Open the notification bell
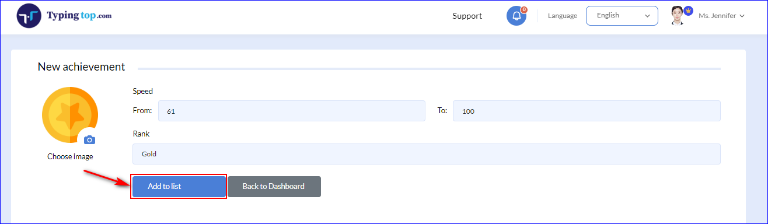This screenshot has width=768, height=224. click(x=516, y=16)
